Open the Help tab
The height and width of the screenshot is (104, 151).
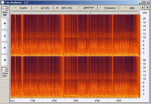click(130, 8)
